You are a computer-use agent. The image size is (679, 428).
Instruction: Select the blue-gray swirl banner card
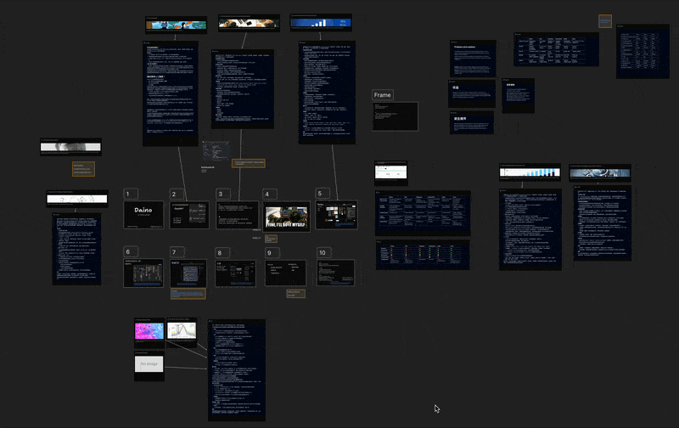coord(600,173)
